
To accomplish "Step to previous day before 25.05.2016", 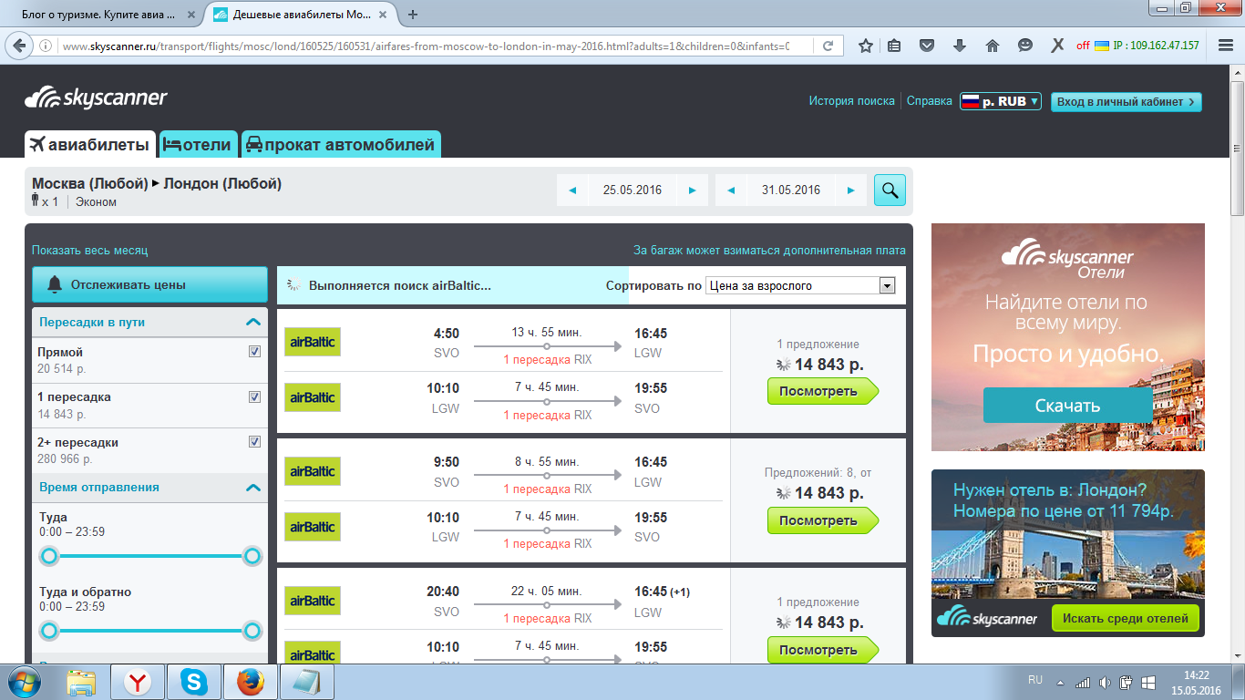I will coord(572,190).
